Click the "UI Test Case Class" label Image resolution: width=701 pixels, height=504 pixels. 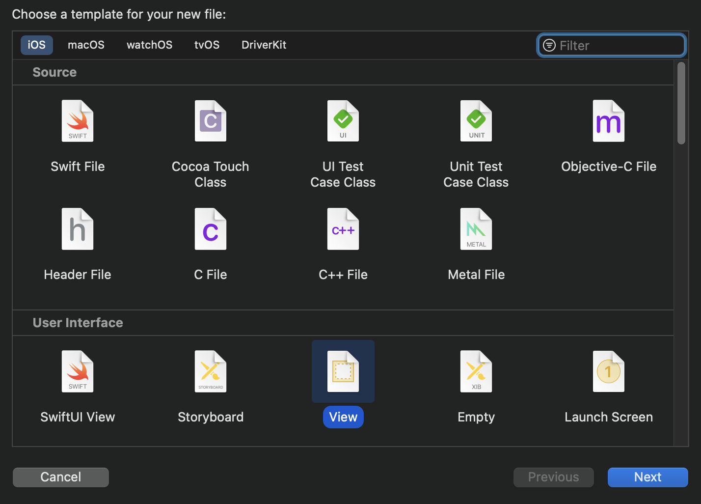(x=343, y=174)
